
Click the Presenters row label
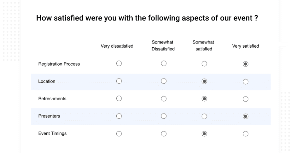[x=49, y=116]
